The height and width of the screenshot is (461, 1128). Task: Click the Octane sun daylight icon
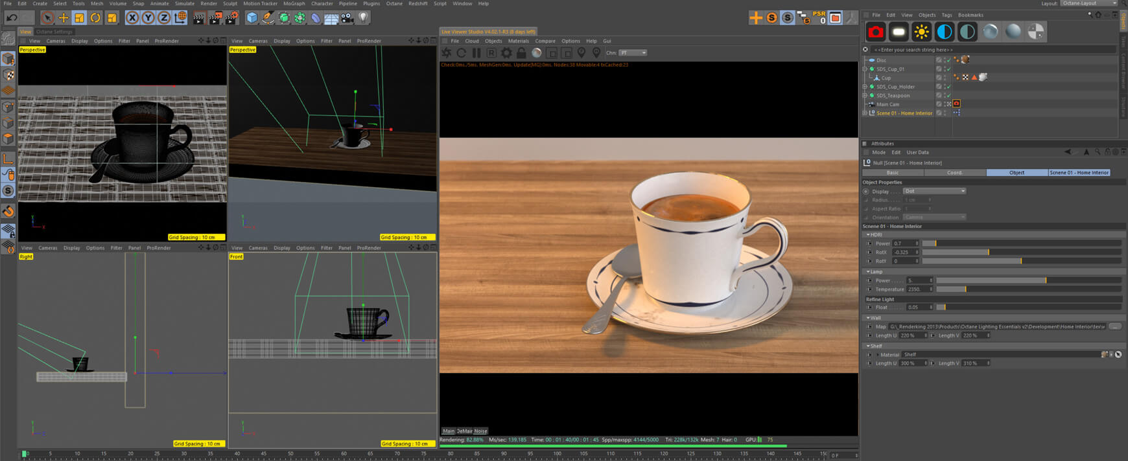coord(921,32)
